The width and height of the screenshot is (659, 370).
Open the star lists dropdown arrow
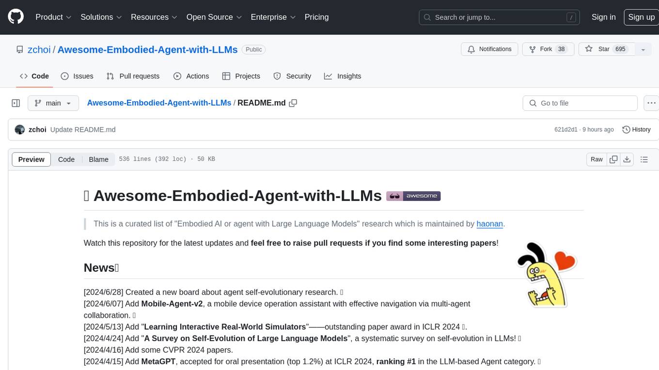(643, 49)
